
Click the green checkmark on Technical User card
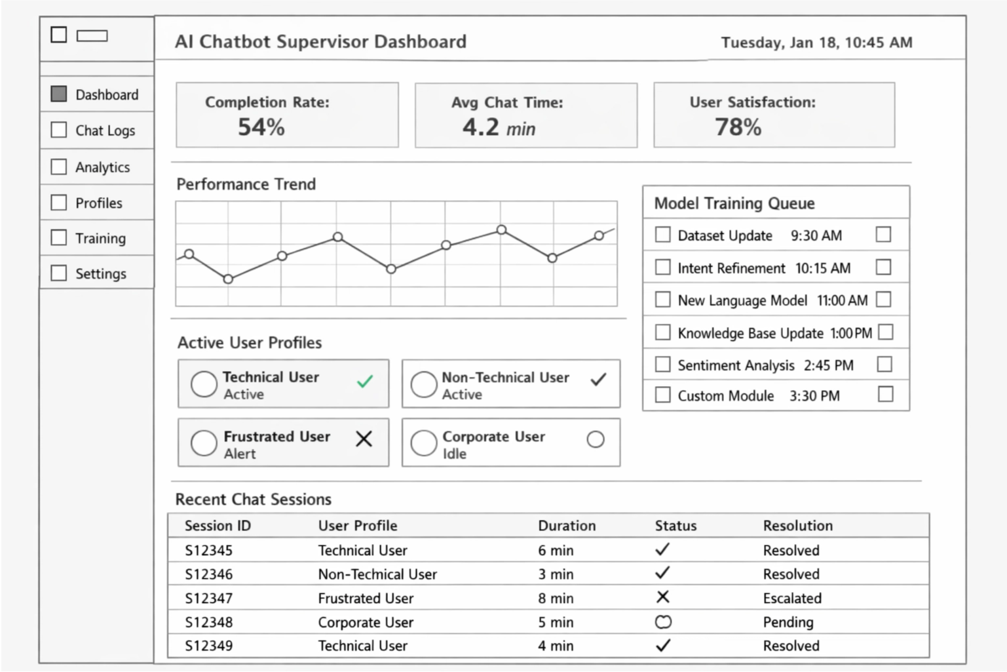pos(365,381)
